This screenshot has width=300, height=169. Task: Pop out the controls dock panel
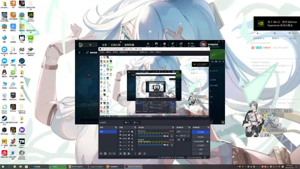(208, 127)
